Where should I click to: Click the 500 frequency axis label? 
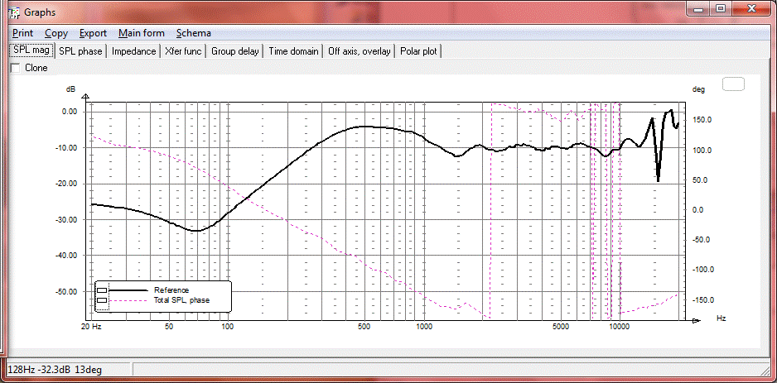click(364, 327)
